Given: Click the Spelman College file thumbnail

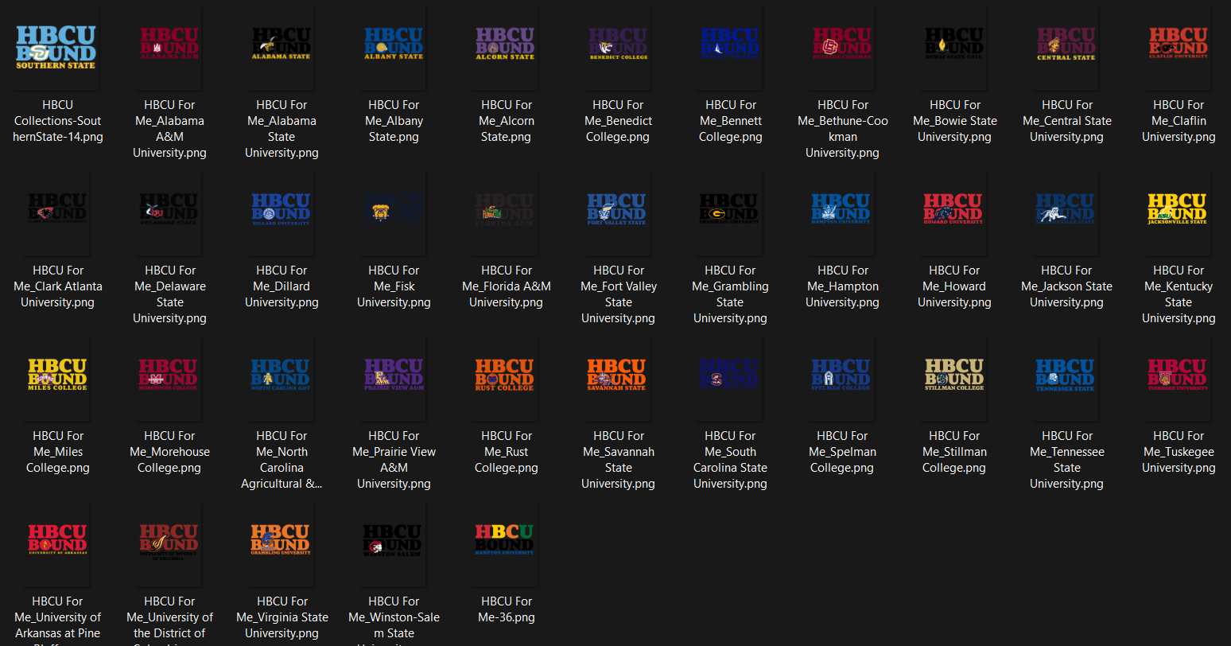Looking at the screenshot, I should pyautogui.click(x=842, y=379).
